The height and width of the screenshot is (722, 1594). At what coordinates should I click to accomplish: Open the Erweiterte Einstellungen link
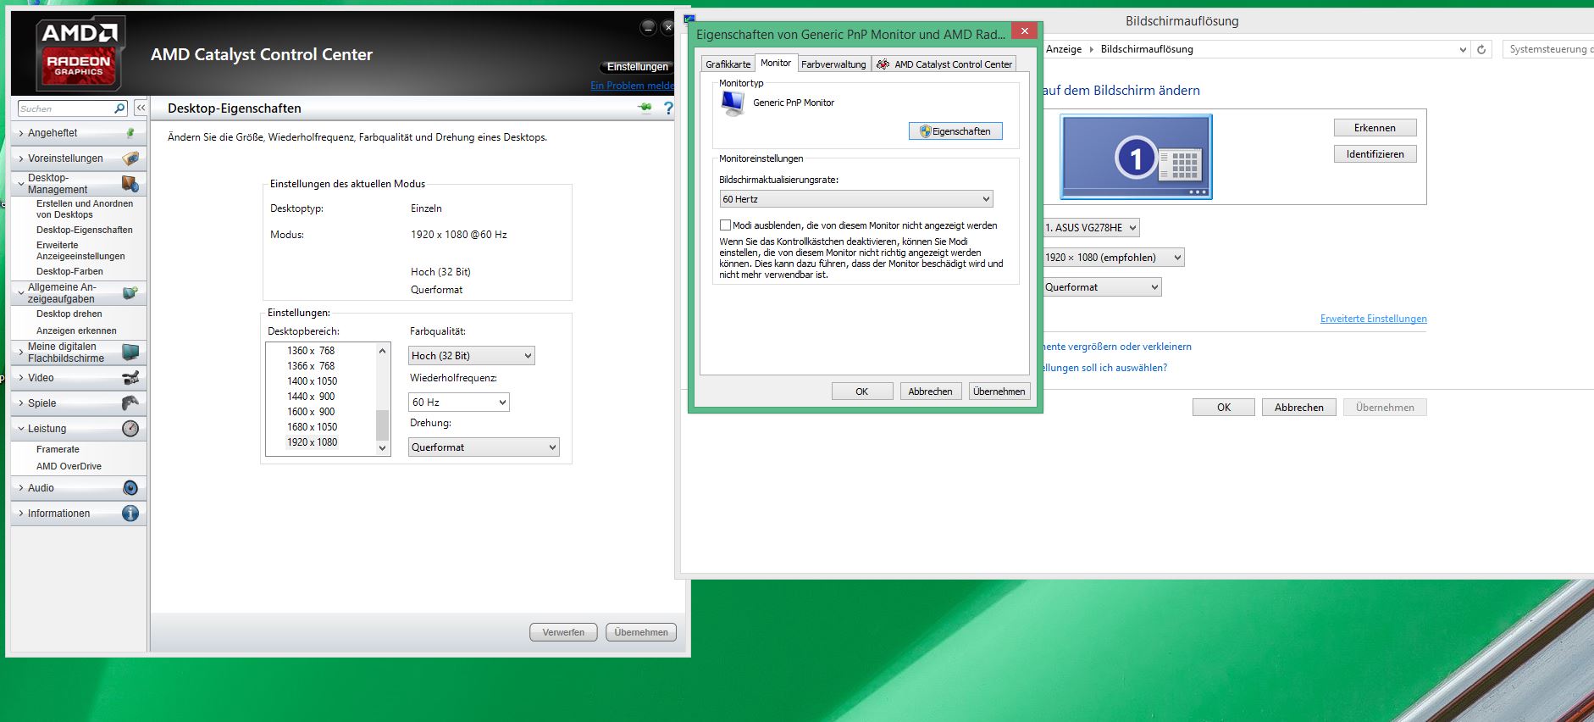1373,319
